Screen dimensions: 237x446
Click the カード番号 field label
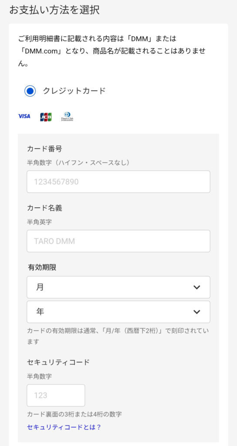tap(44, 149)
